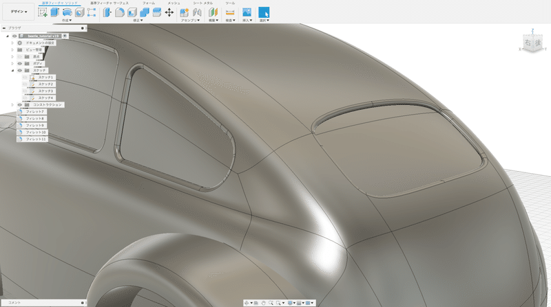
Task: Expand ドキュメントの設定 node
Action: click(12, 43)
